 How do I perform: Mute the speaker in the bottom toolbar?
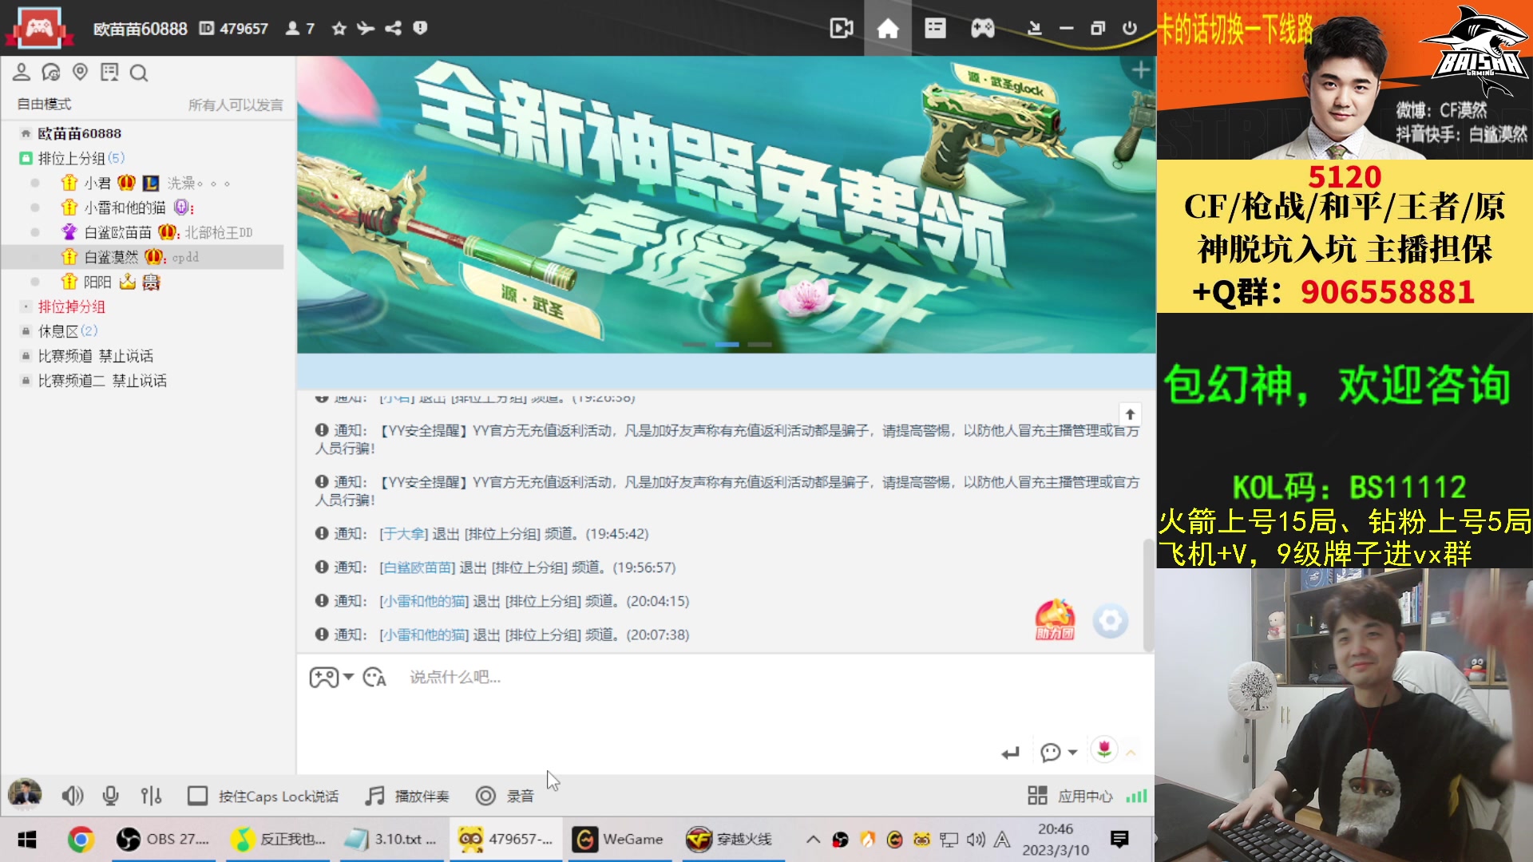coord(73,796)
